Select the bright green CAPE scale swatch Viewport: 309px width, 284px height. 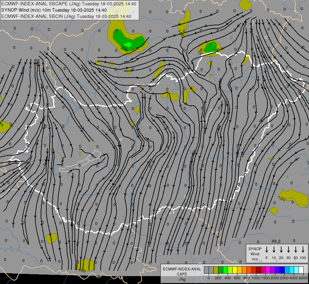[225, 270]
